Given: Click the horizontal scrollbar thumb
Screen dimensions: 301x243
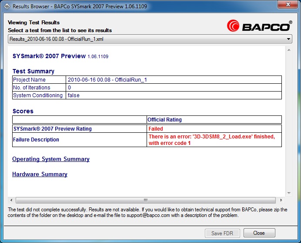Looking at the screenshot, I should click(x=146, y=200).
